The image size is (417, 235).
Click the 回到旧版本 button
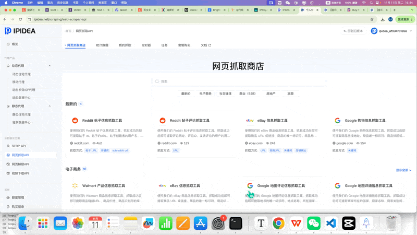tap(353, 31)
